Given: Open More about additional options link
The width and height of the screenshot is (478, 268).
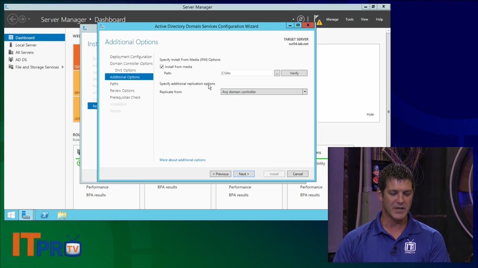Looking at the screenshot, I should (x=183, y=160).
